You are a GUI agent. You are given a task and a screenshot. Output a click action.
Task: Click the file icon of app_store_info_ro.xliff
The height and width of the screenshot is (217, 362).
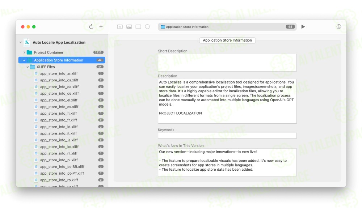point(36,180)
